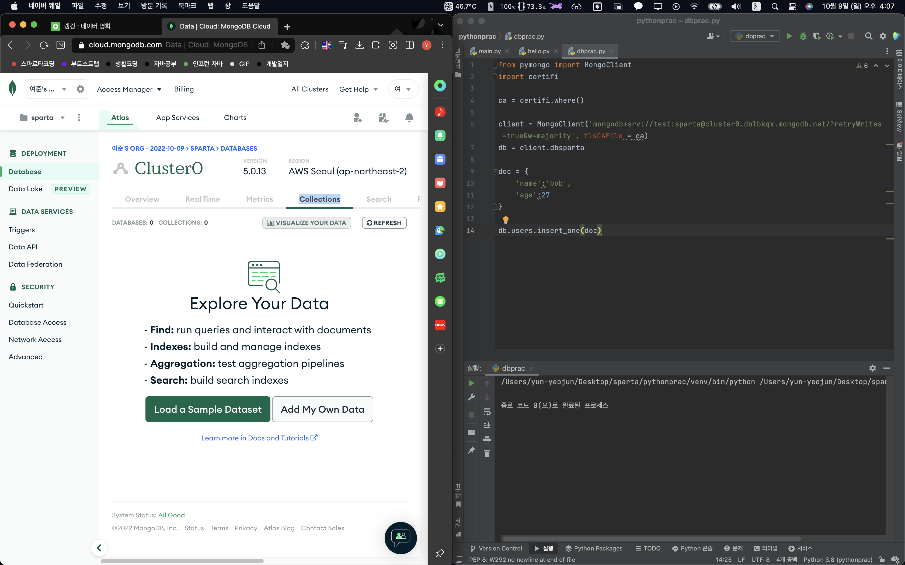Expand Get Help dropdown
905x565 pixels.
click(358, 89)
